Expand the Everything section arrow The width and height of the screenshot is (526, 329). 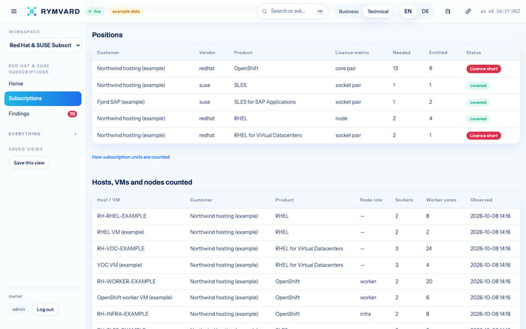(x=76, y=134)
